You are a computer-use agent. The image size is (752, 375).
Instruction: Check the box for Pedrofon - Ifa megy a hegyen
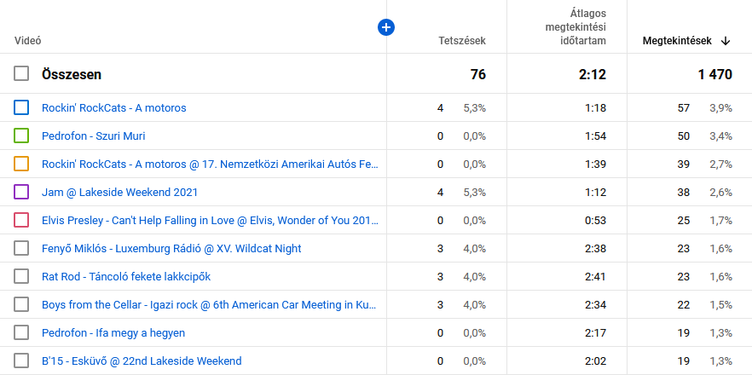pyautogui.click(x=21, y=332)
